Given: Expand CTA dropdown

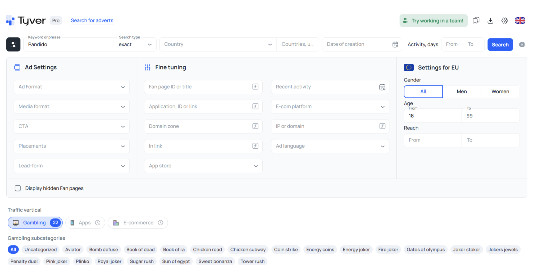Looking at the screenshot, I should tap(72, 126).
